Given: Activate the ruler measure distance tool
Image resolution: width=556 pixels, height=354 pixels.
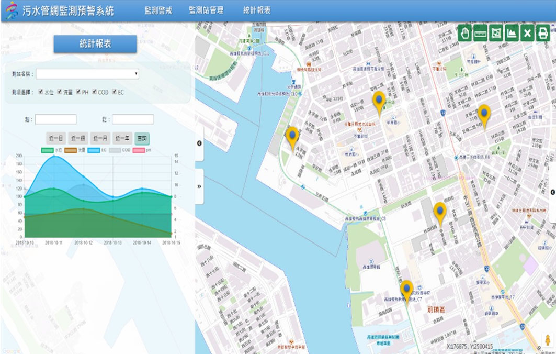Looking at the screenshot, I should click(x=481, y=33).
